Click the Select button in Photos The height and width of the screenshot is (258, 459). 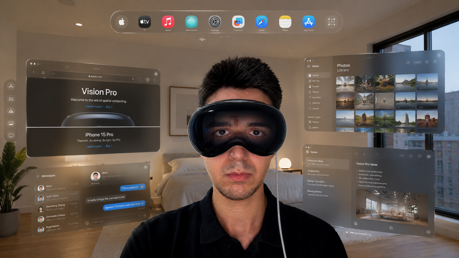point(418,62)
